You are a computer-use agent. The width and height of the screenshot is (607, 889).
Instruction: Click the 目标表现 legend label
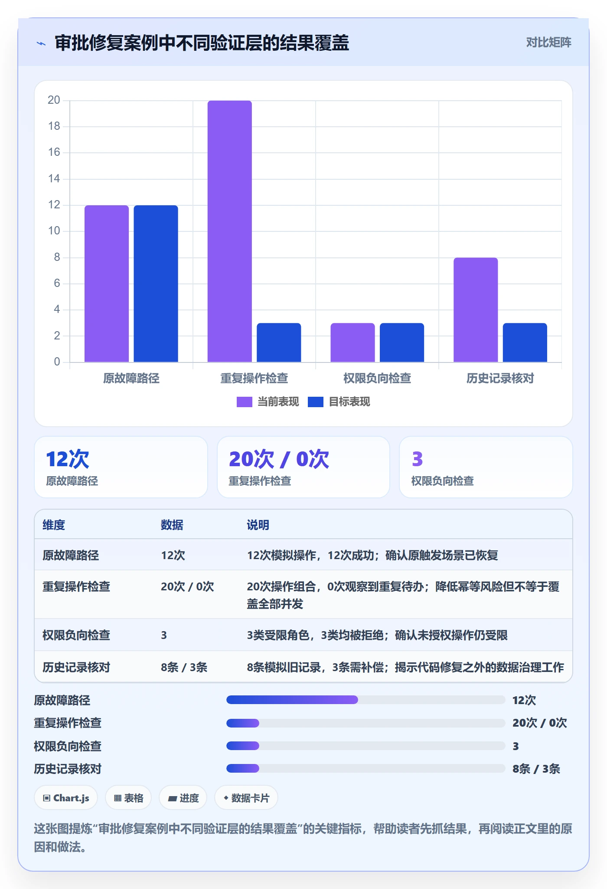349,402
